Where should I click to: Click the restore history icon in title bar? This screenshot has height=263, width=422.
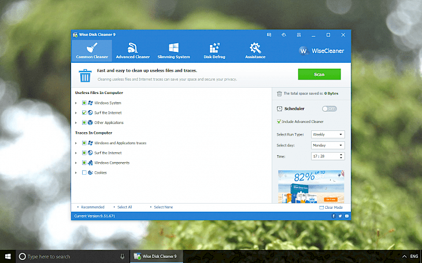point(284,35)
